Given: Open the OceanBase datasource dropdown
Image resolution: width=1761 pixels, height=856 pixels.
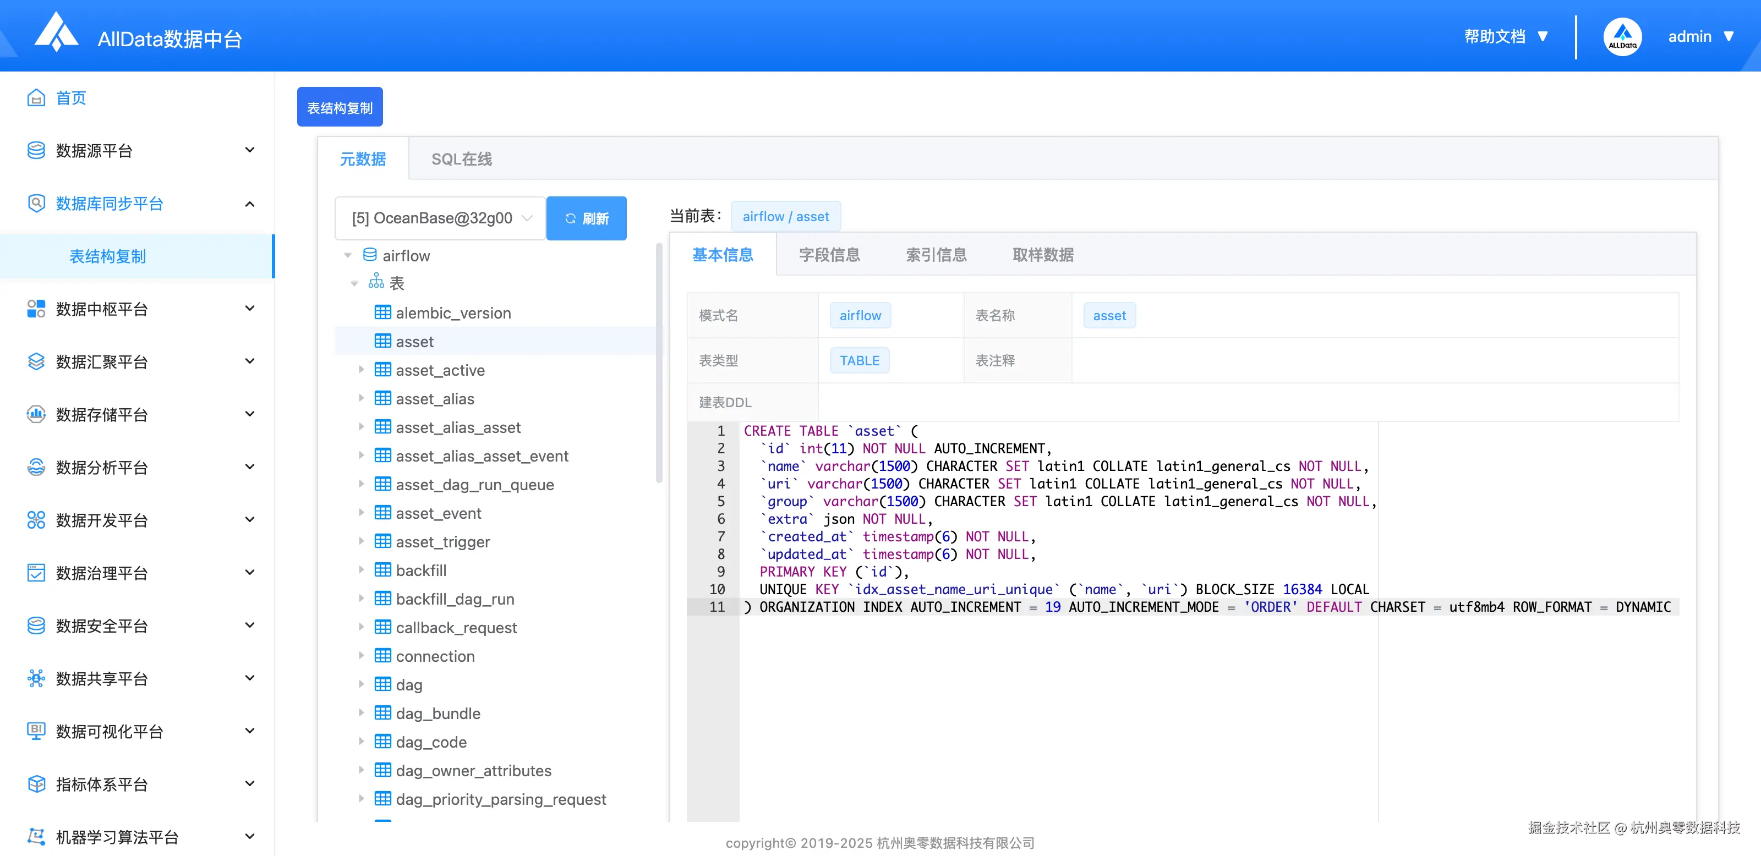Looking at the screenshot, I should coord(440,218).
